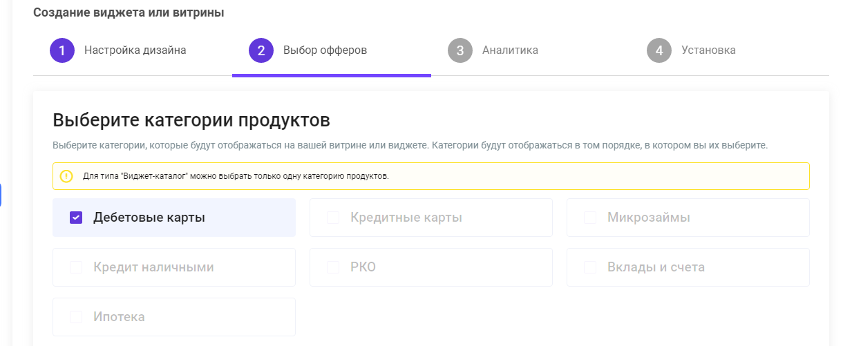The width and height of the screenshot is (843, 346).
Task: Check the Ипотека checkbox
Action: click(76, 317)
